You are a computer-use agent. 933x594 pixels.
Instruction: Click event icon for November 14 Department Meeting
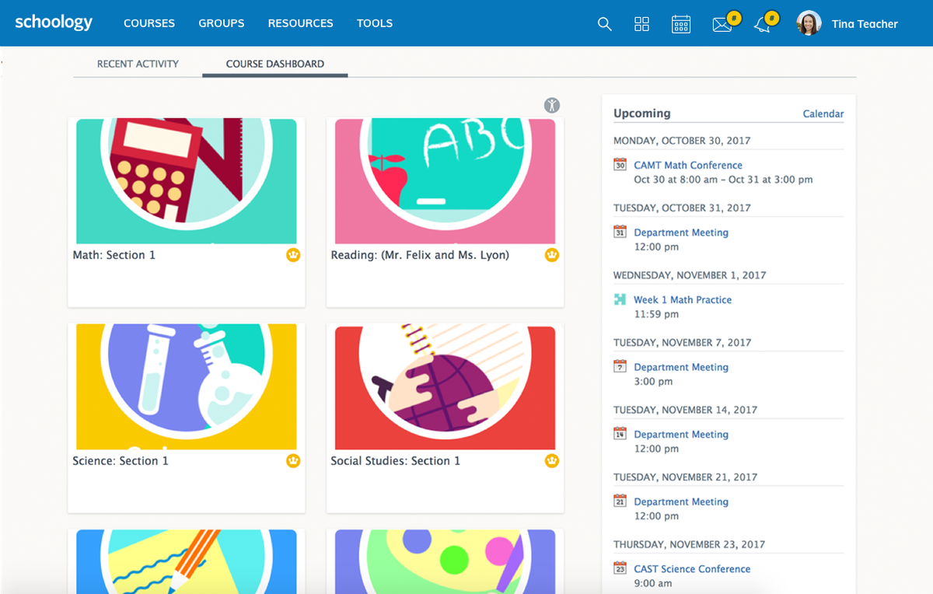620,434
